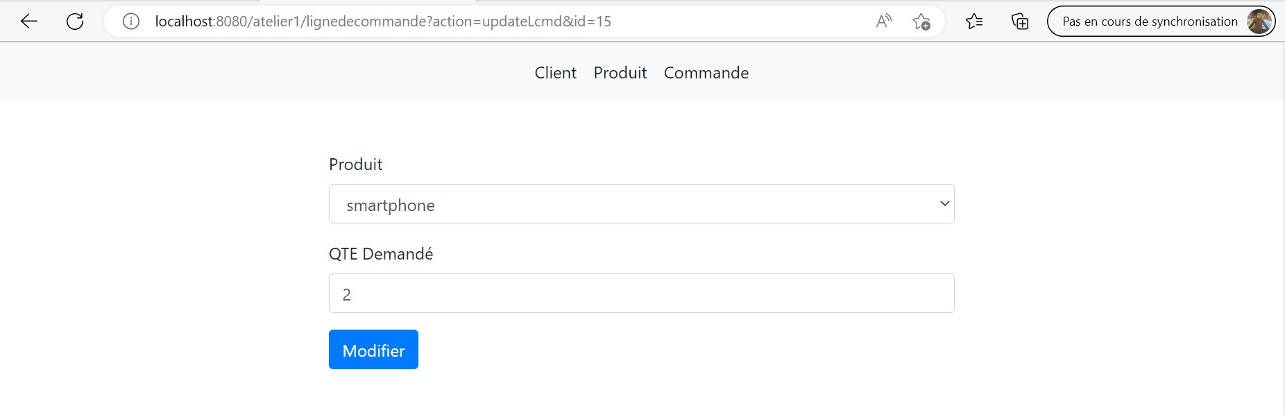The height and width of the screenshot is (415, 1285).
Task: Click the browser address bar
Action: (486, 21)
